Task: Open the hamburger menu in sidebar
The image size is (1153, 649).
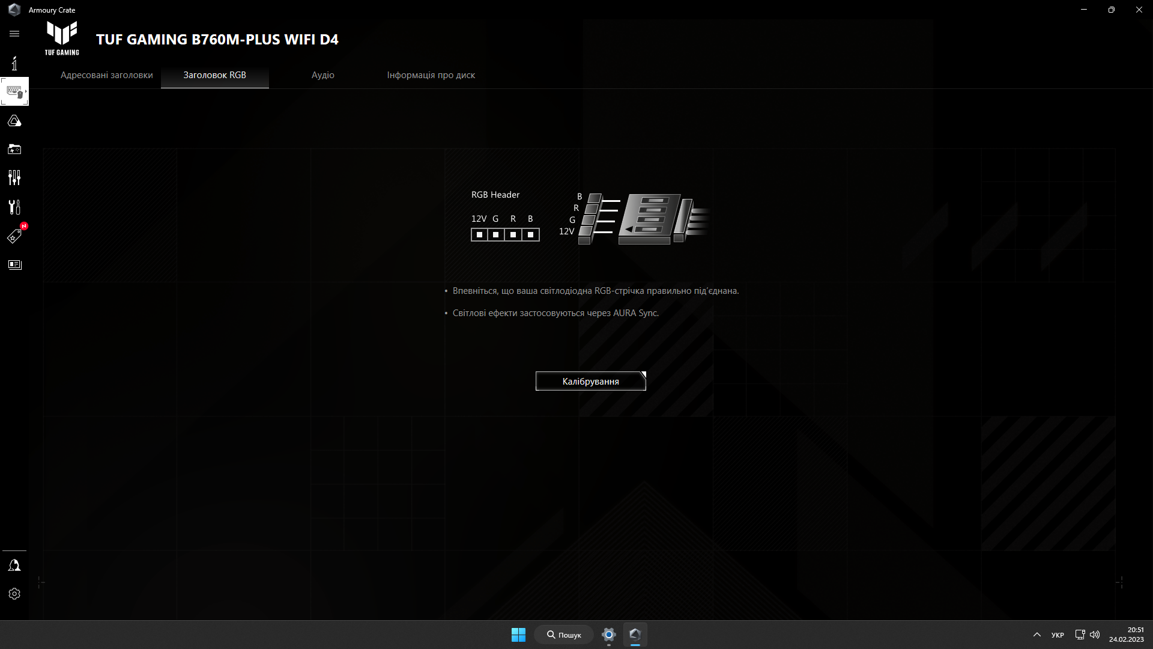Action: (14, 34)
